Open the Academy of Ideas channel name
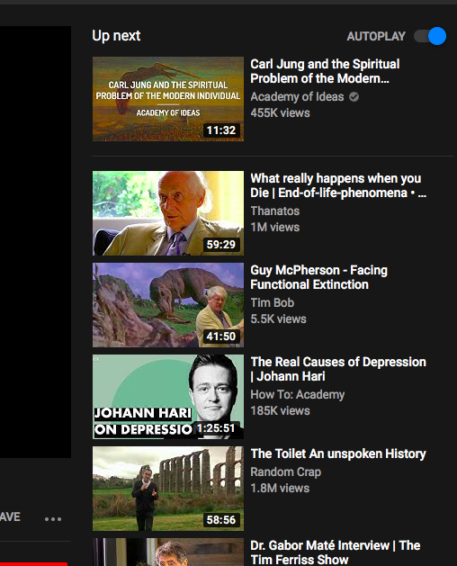Viewport: 457px width, 566px height. (297, 97)
